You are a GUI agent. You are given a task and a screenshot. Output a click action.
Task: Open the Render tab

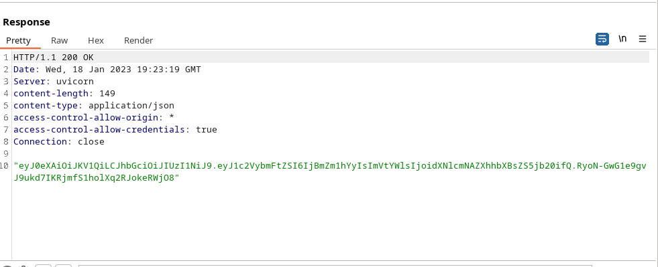click(x=138, y=41)
